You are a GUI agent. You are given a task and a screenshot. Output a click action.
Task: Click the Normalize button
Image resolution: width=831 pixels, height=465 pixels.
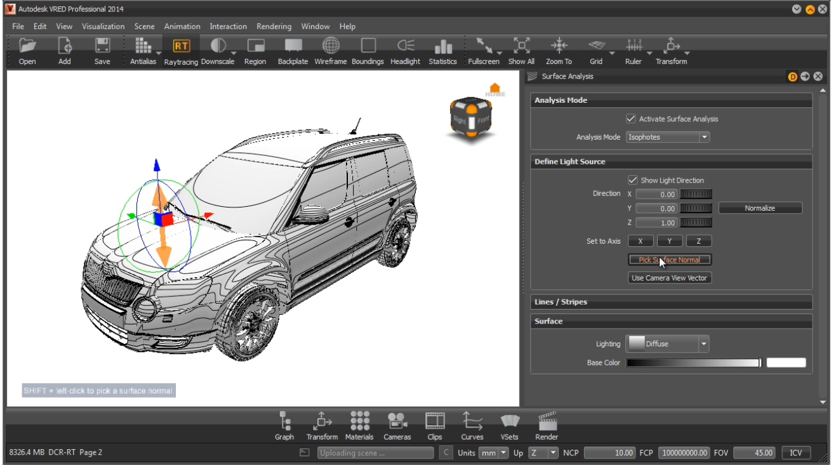click(760, 208)
